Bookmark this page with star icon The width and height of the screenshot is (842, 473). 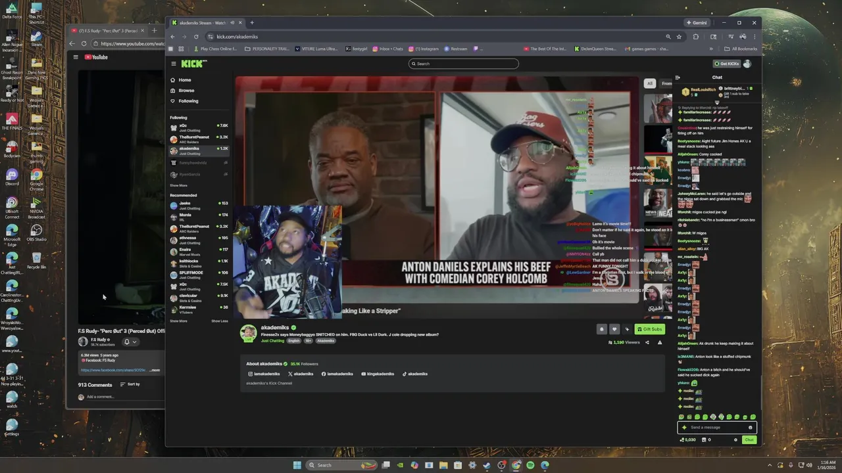[x=679, y=37]
